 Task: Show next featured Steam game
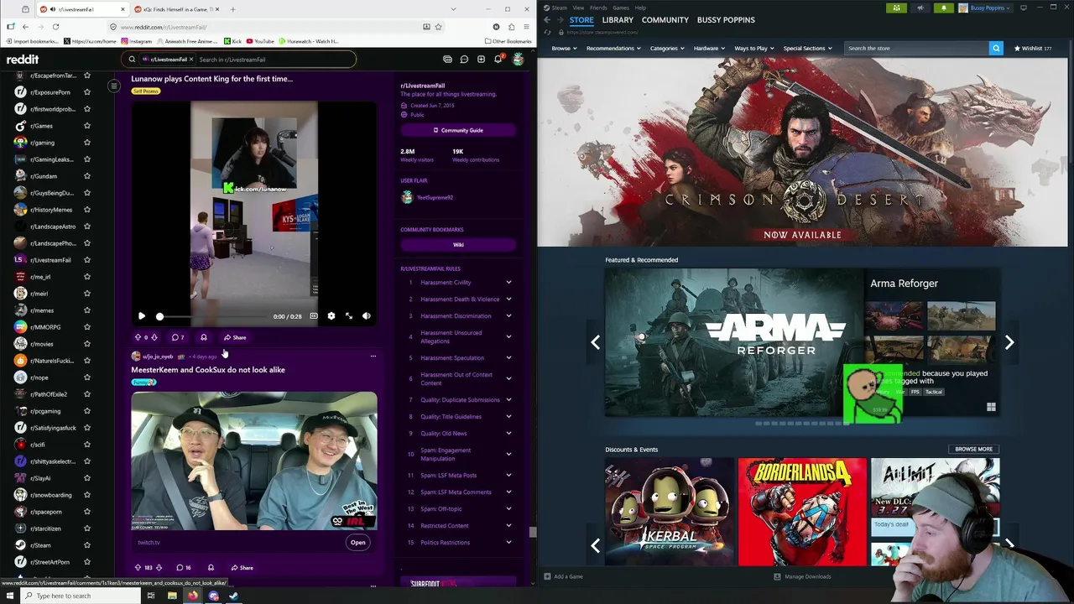[1009, 342]
